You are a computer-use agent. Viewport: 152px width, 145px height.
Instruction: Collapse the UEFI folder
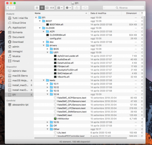tap(48, 52)
